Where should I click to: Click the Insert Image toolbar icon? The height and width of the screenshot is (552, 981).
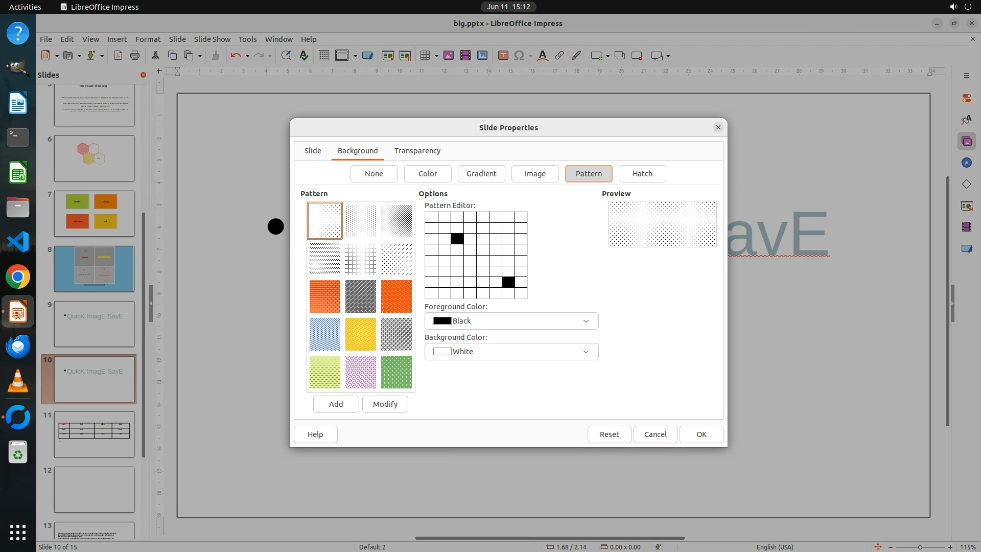tap(449, 56)
